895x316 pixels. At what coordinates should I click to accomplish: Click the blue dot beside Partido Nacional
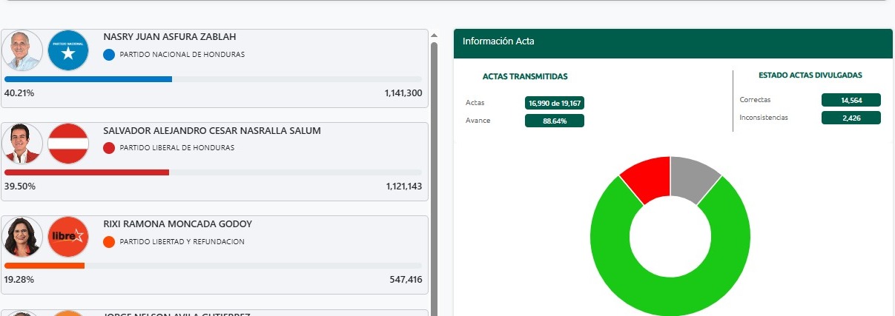pyautogui.click(x=109, y=55)
